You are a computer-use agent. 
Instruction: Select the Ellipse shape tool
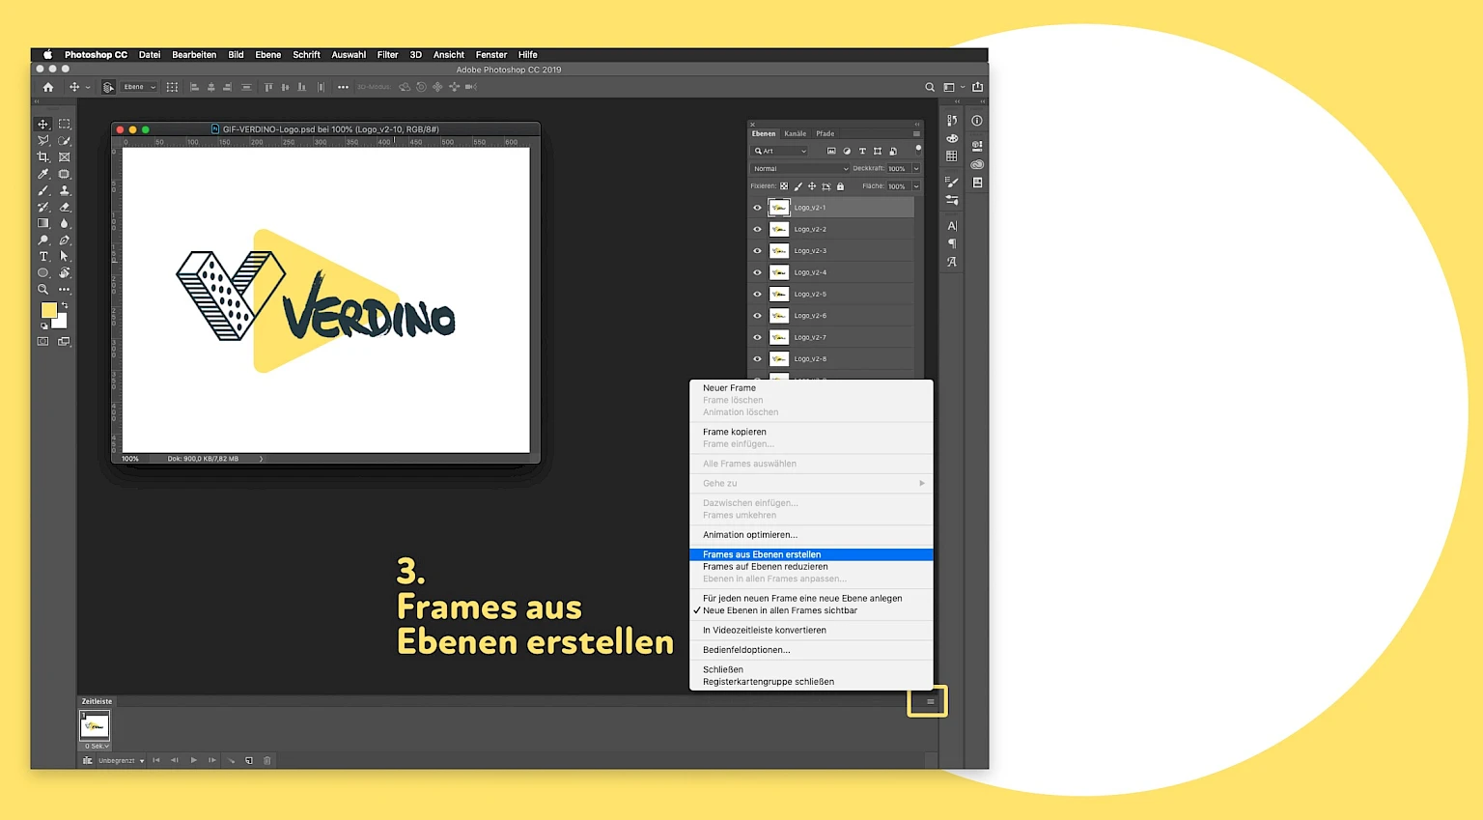(x=43, y=272)
